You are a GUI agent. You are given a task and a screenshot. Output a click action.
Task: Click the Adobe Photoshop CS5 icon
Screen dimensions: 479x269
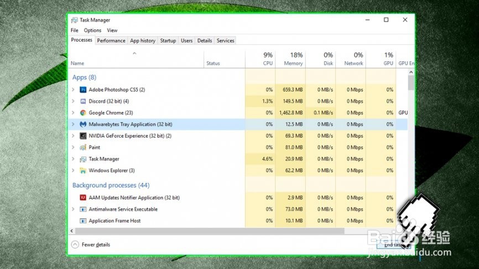pos(83,89)
